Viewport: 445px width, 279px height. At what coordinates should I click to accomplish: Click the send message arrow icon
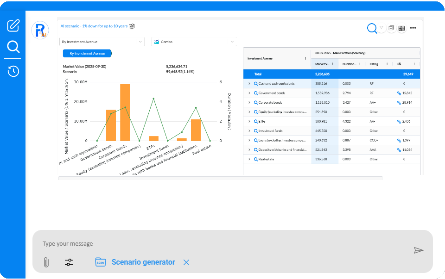tap(419, 250)
